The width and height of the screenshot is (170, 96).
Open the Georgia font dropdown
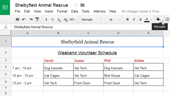91,19
